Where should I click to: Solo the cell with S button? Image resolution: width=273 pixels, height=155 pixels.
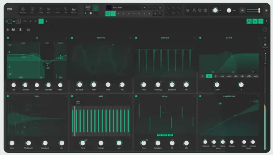pyautogui.click(x=20, y=30)
